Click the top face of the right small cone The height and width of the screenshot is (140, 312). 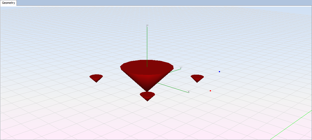pyautogui.click(x=197, y=76)
